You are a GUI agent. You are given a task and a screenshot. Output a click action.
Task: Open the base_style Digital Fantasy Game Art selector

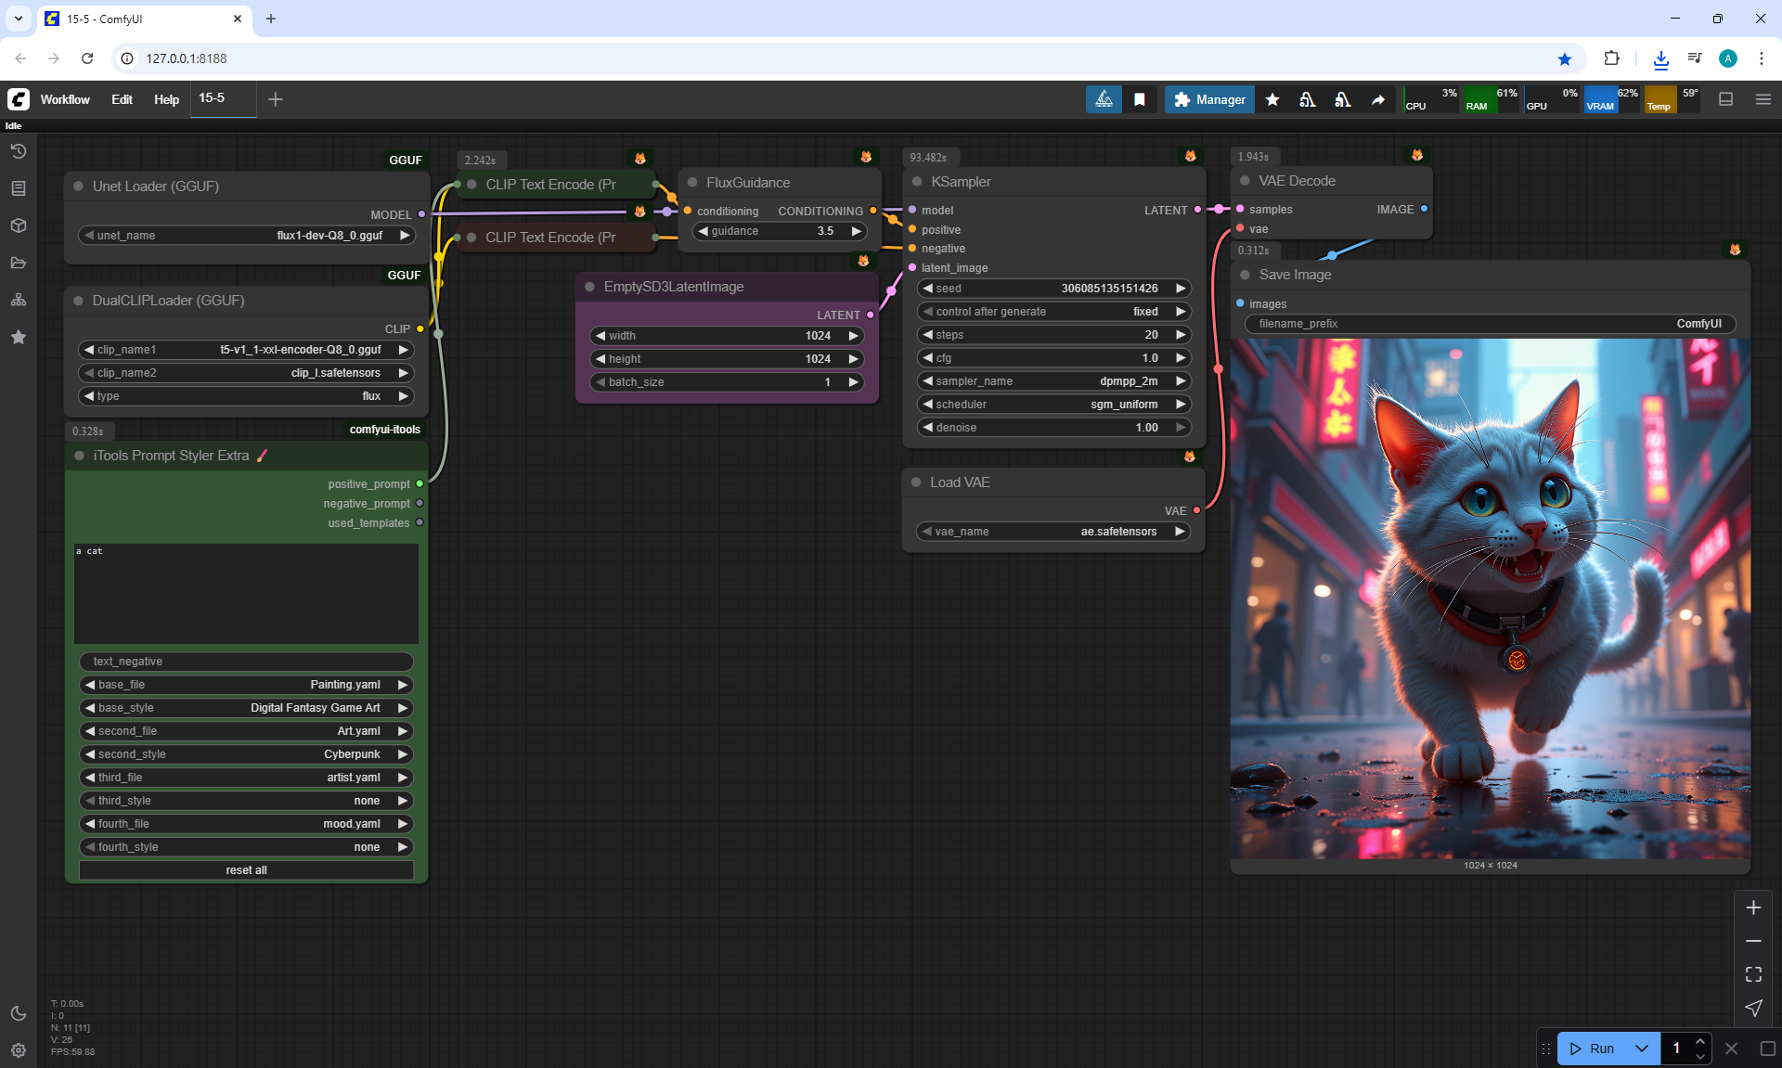click(x=246, y=708)
